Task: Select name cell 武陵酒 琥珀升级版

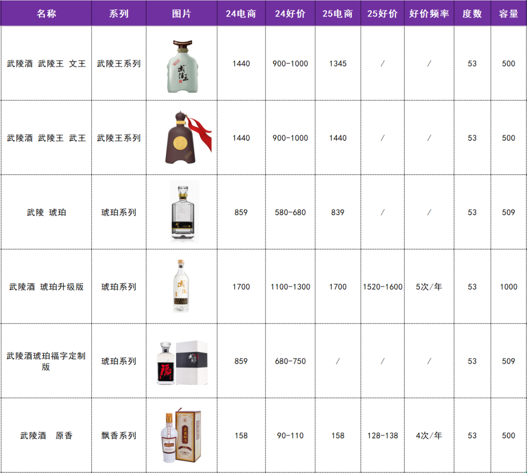Action: pyautogui.click(x=46, y=287)
